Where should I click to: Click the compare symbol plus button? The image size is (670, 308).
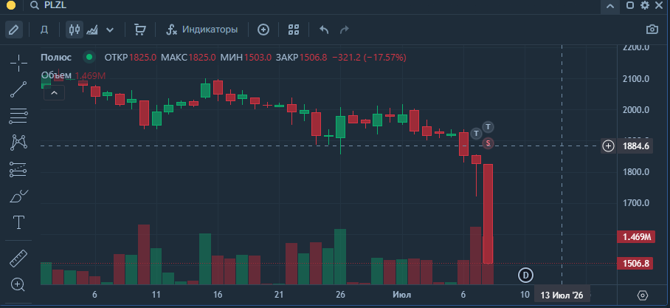pyautogui.click(x=263, y=30)
